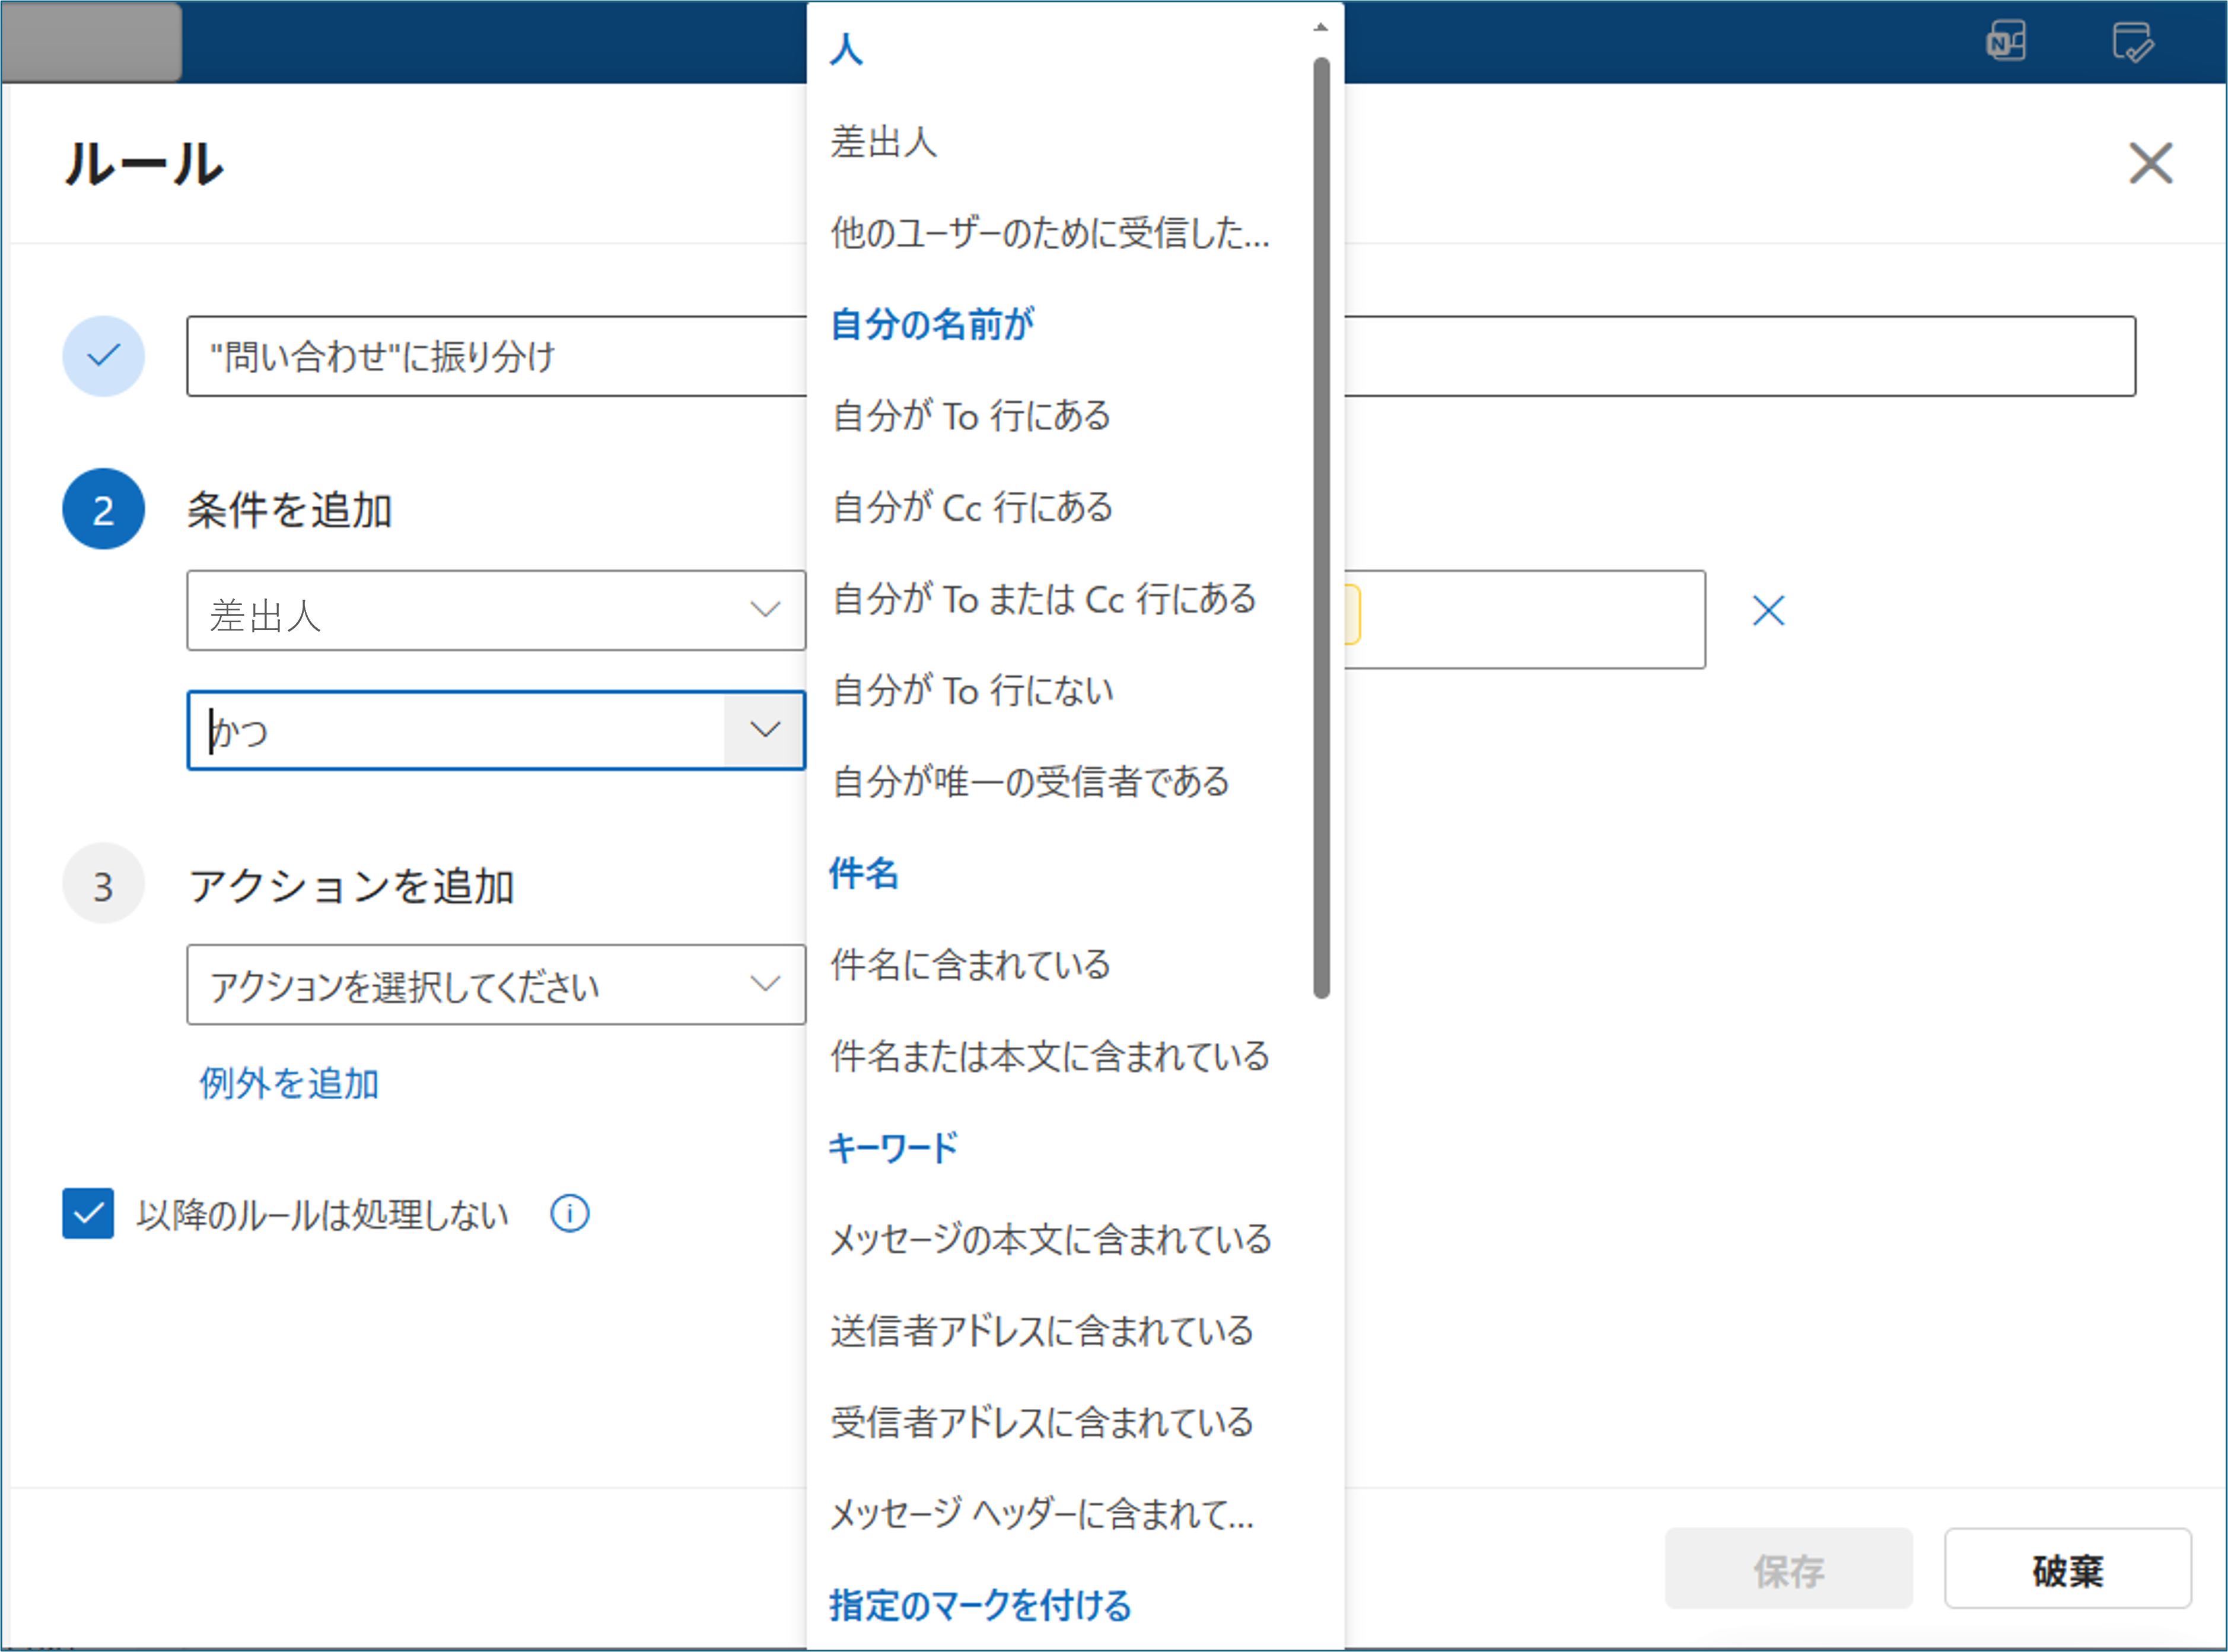The height and width of the screenshot is (1652, 2228).
Task: Close the ルール dialog with the X
Action: [2150, 163]
